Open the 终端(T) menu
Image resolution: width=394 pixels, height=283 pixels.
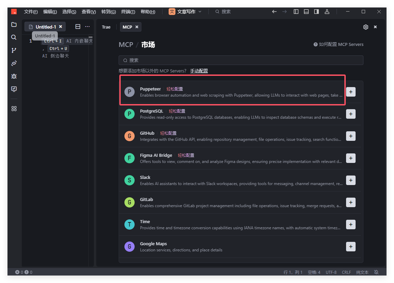pos(128,12)
